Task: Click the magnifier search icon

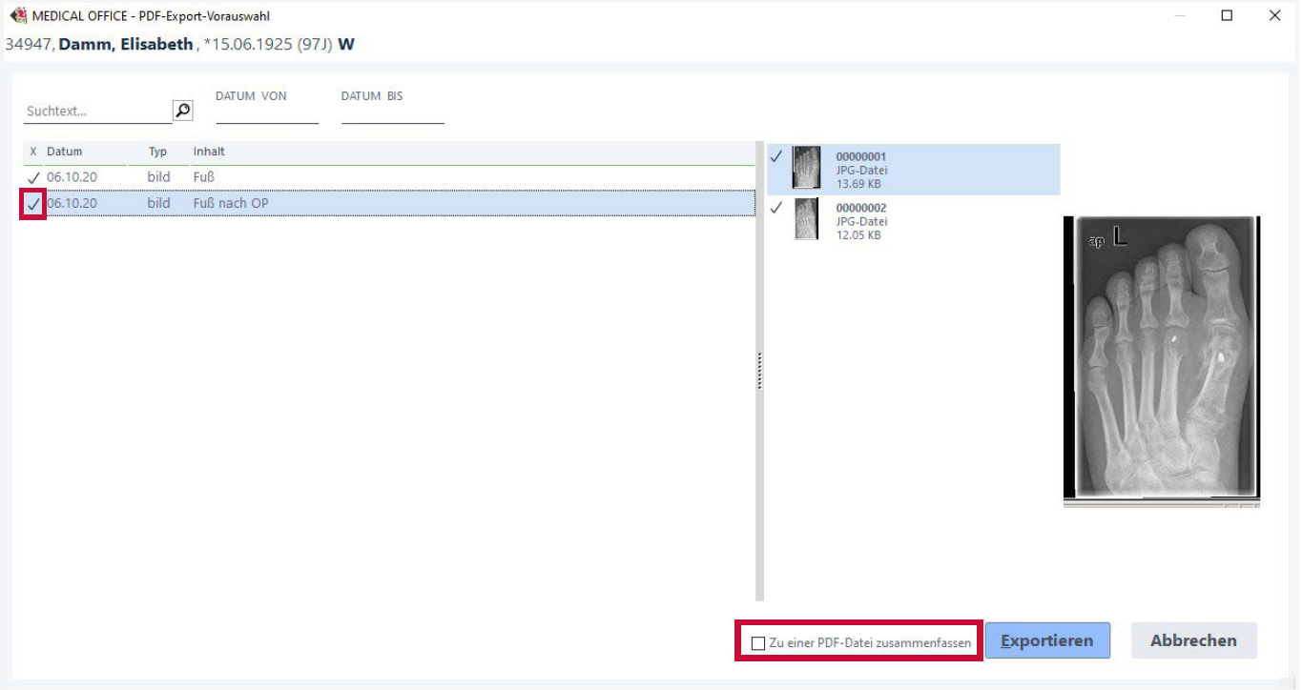Action: (x=183, y=111)
